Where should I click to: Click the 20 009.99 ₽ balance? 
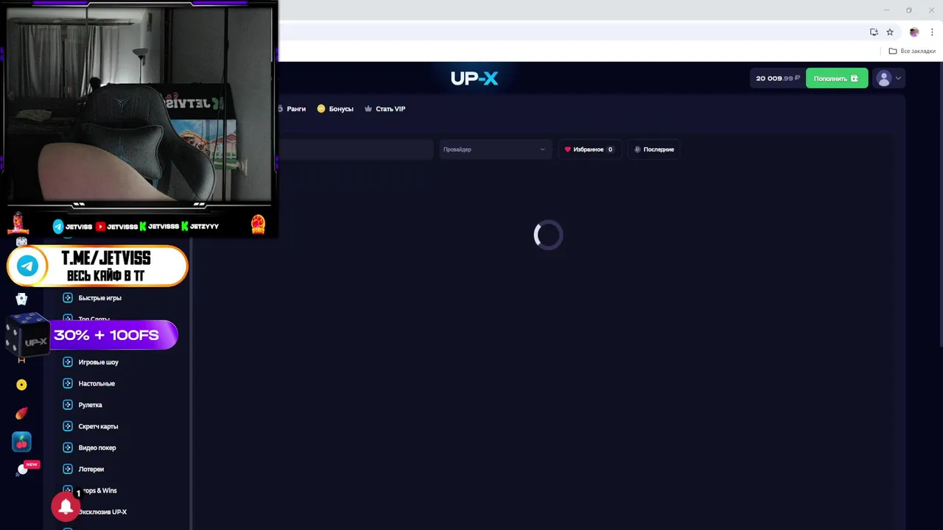pyautogui.click(x=777, y=78)
